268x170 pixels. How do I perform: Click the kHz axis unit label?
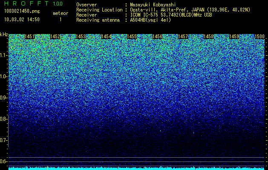point(4,34)
